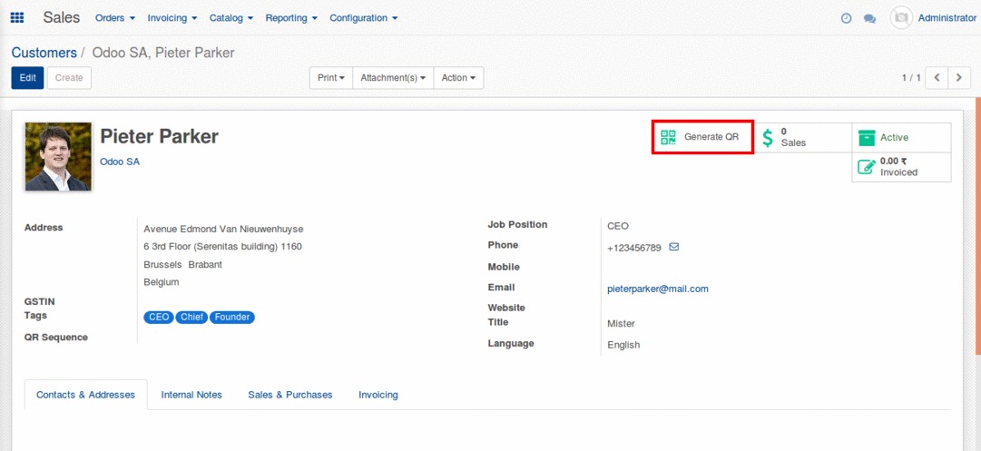Image resolution: width=981 pixels, height=451 pixels.
Task: Click the Create button
Action: 69,77
